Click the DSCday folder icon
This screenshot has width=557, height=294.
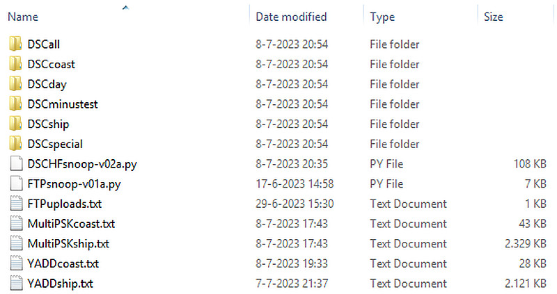[17, 84]
